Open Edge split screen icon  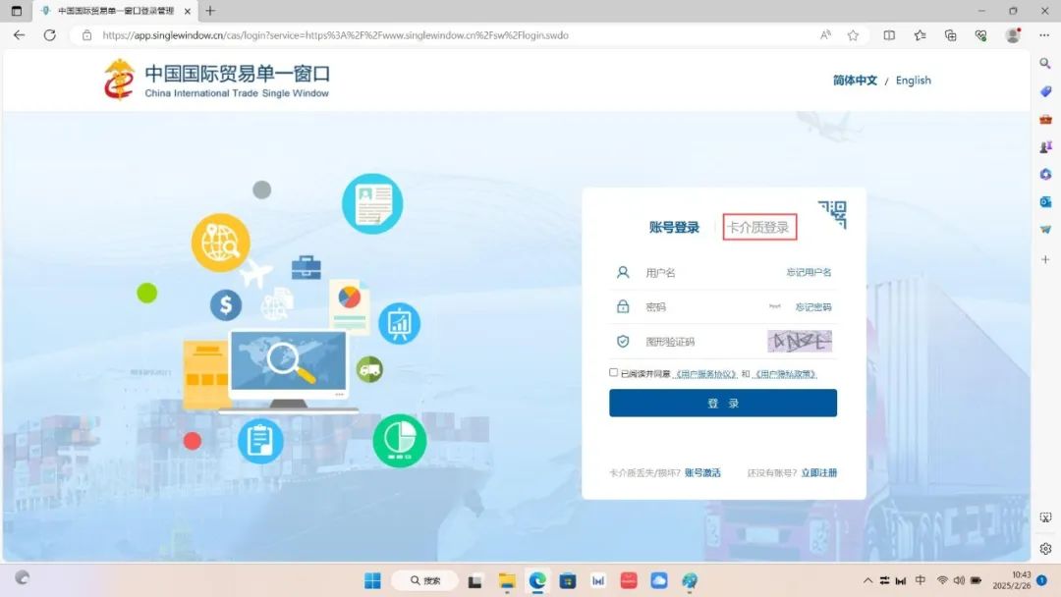click(889, 35)
